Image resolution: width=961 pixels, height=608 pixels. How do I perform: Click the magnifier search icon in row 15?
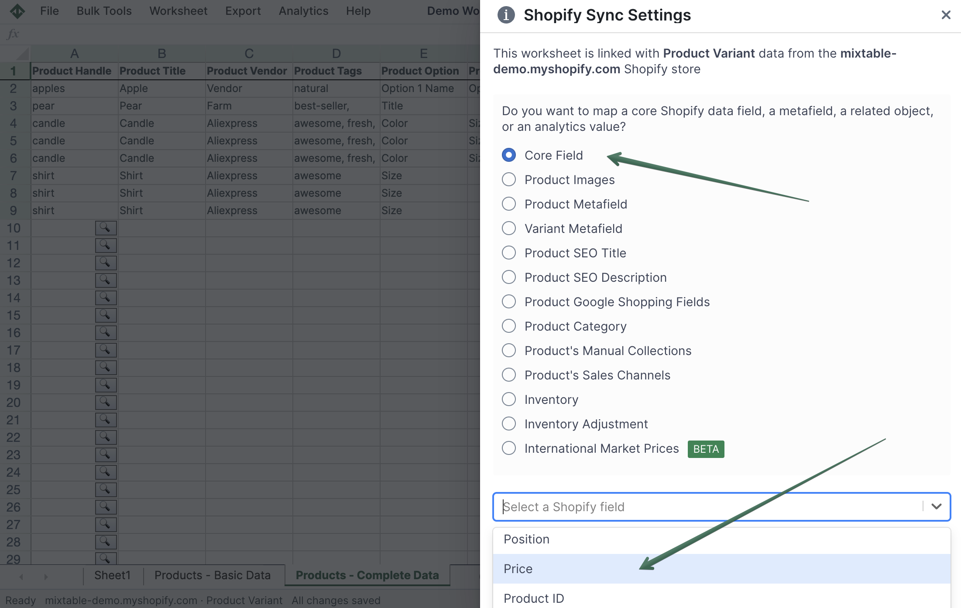(105, 315)
